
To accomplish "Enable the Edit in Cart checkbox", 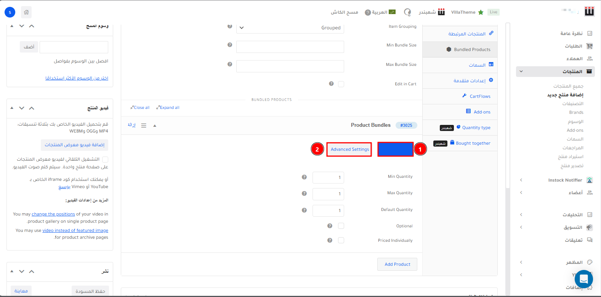I will click(x=341, y=84).
